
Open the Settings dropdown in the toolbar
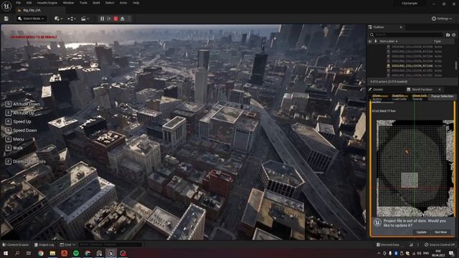click(x=442, y=19)
